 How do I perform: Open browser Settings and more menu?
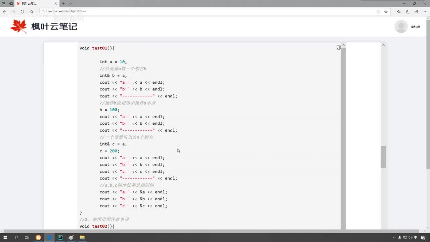click(425, 11)
